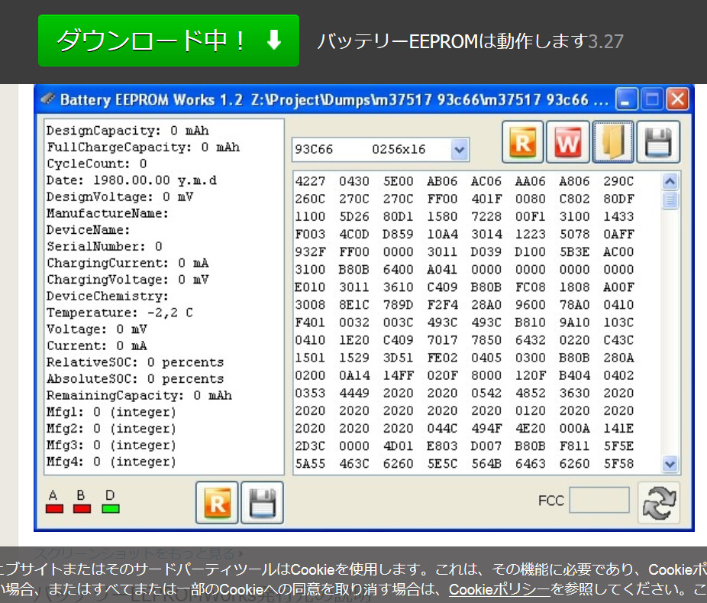Click the red A status indicator
Screen dimensions: 707x603
[54, 509]
